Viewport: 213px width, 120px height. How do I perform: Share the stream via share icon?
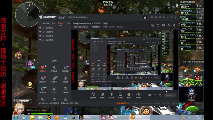174,25
